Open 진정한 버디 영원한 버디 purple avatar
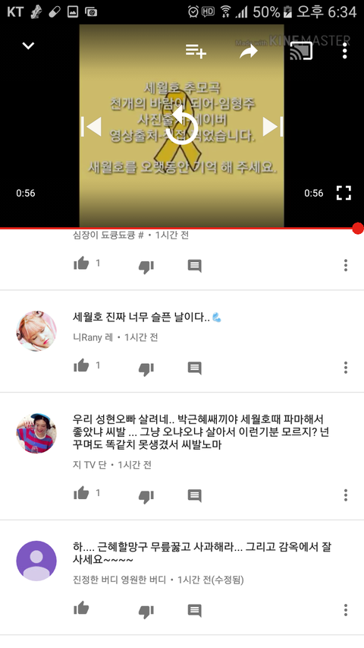The width and height of the screenshot is (364, 648). coord(36,561)
